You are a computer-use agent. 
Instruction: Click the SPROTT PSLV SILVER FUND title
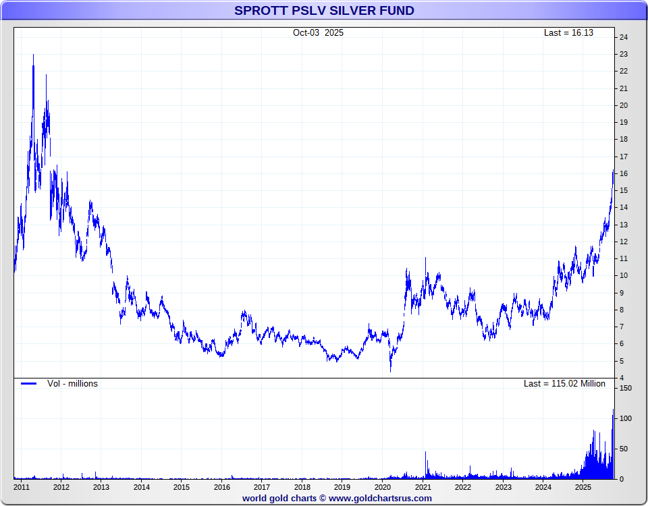(324, 10)
